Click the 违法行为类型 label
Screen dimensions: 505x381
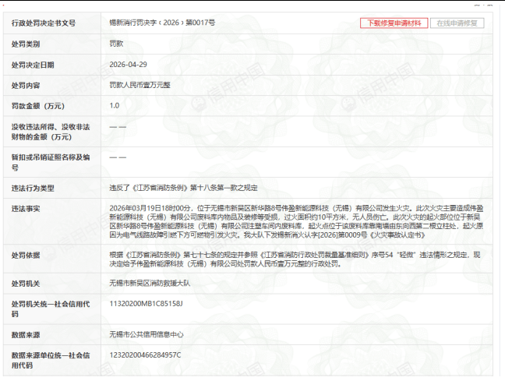pos(33,189)
